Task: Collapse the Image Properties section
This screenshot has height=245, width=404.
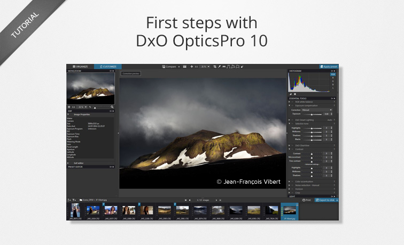Action: pyautogui.click(x=68, y=115)
